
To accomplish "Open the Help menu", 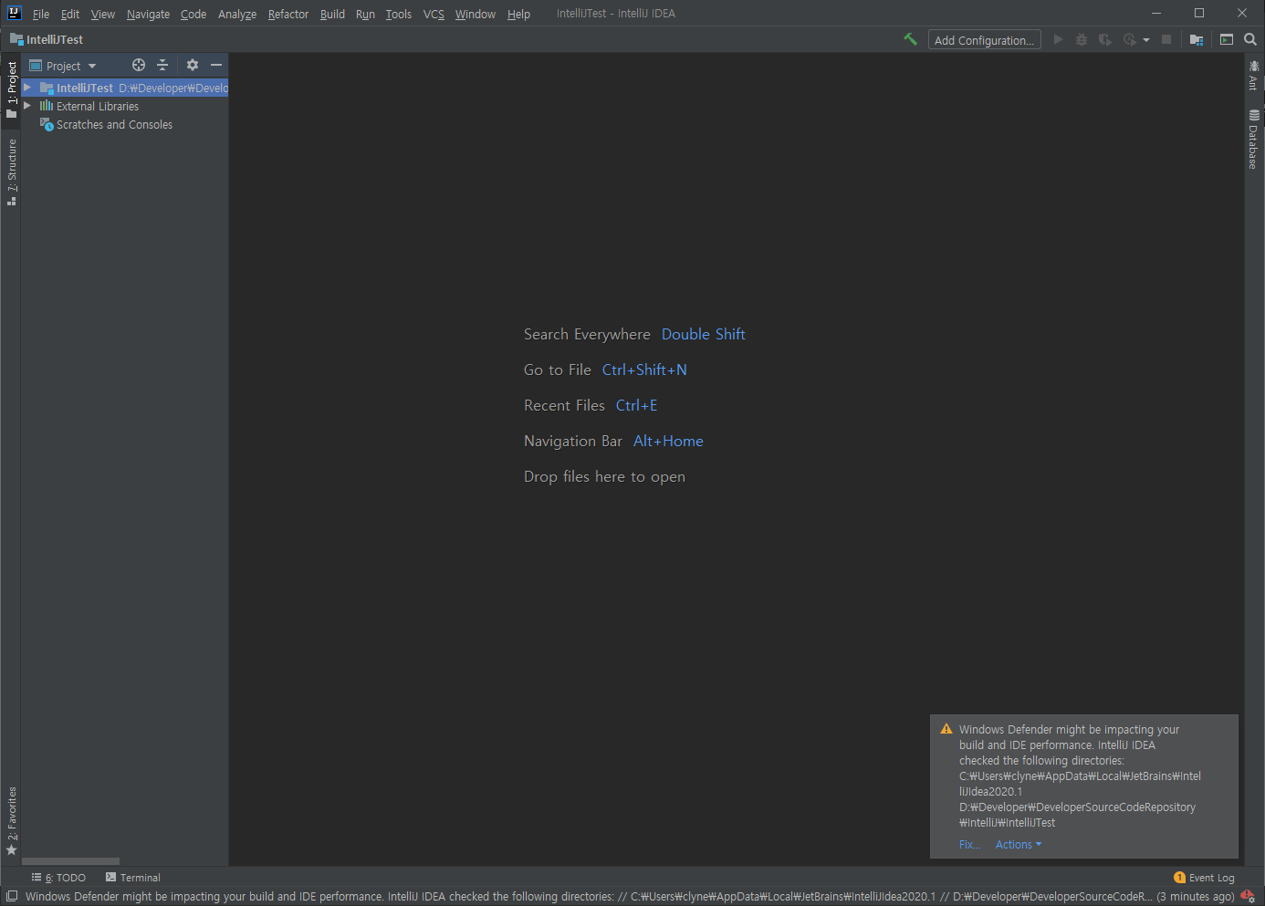I will pyautogui.click(x=518, y=14).
